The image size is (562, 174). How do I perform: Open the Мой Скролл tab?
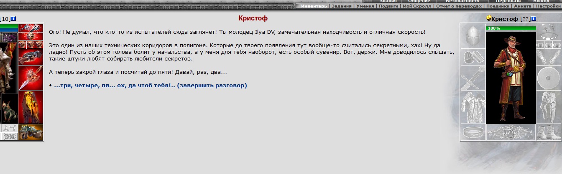click(417, 6)
